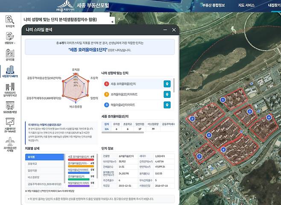
Task: Choose 호려울마을2단지아파트 in the matching list
Action: [x=133, y=94]
